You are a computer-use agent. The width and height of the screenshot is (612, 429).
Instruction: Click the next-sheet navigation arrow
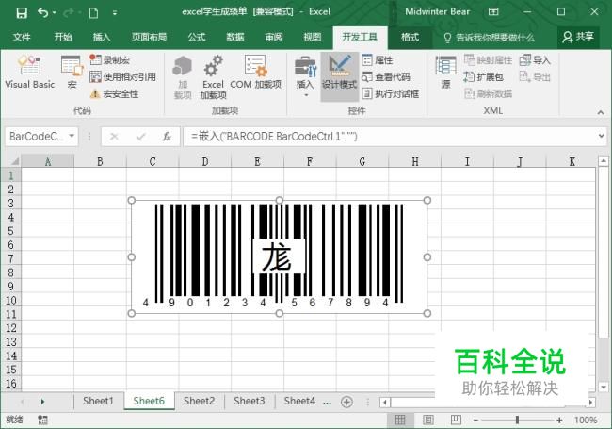(x=42, y=402)
